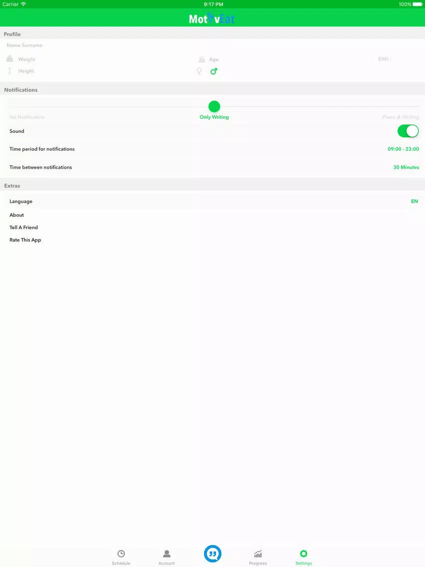
Task: Change the 09:00 - 23:00 time period
Action: click(x=404, y=149)
